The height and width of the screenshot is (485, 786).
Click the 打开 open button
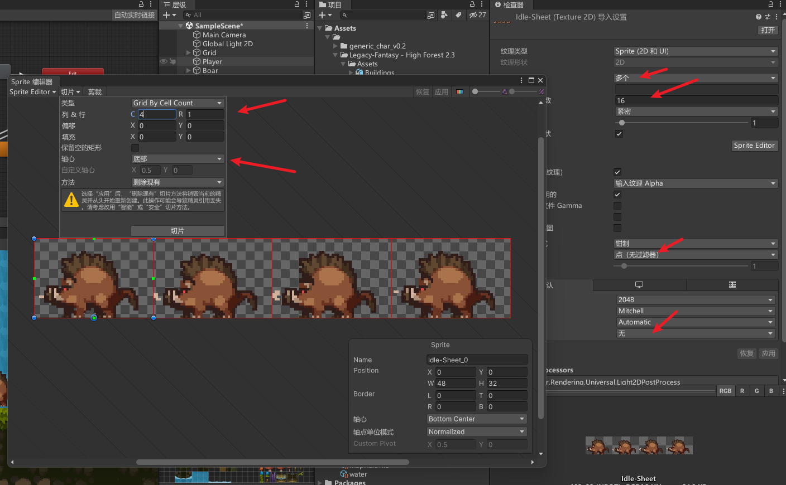pyautogui.click(x=768, y=30)
